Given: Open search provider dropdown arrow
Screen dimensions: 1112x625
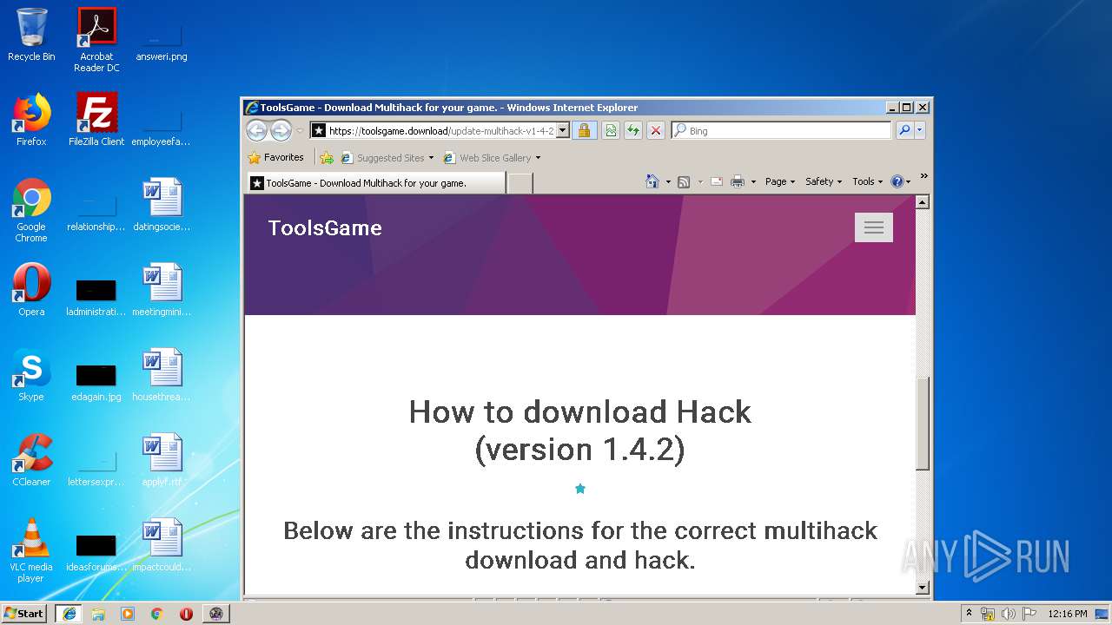Looking at the screenshot, I should click(920, 131).
